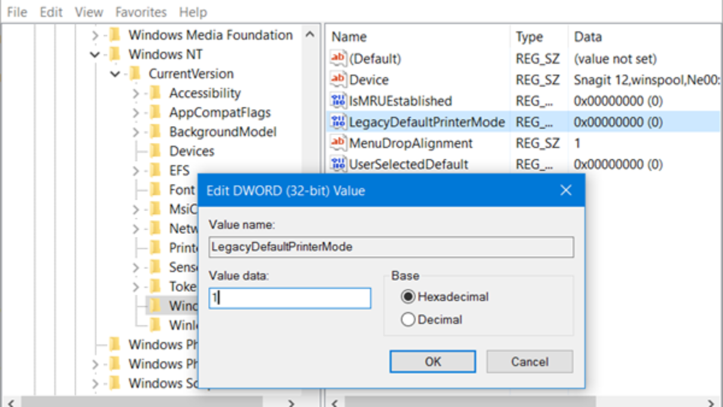Click the Value data input field

[289, 298]
